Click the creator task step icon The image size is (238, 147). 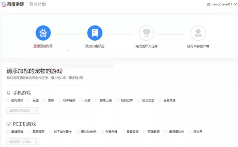coord(146,33)
